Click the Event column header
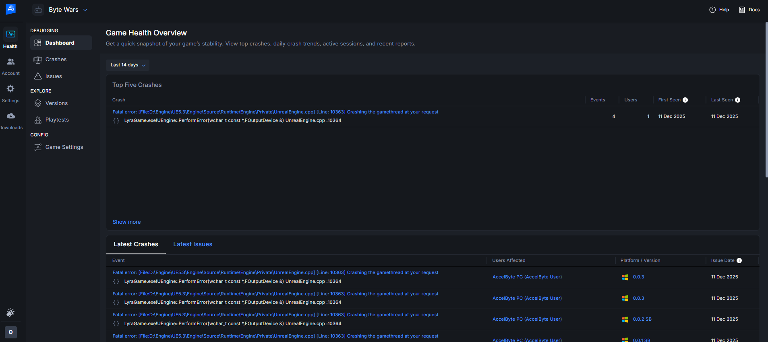This screenshot has width=768, height=342. [x=118, y=261]
